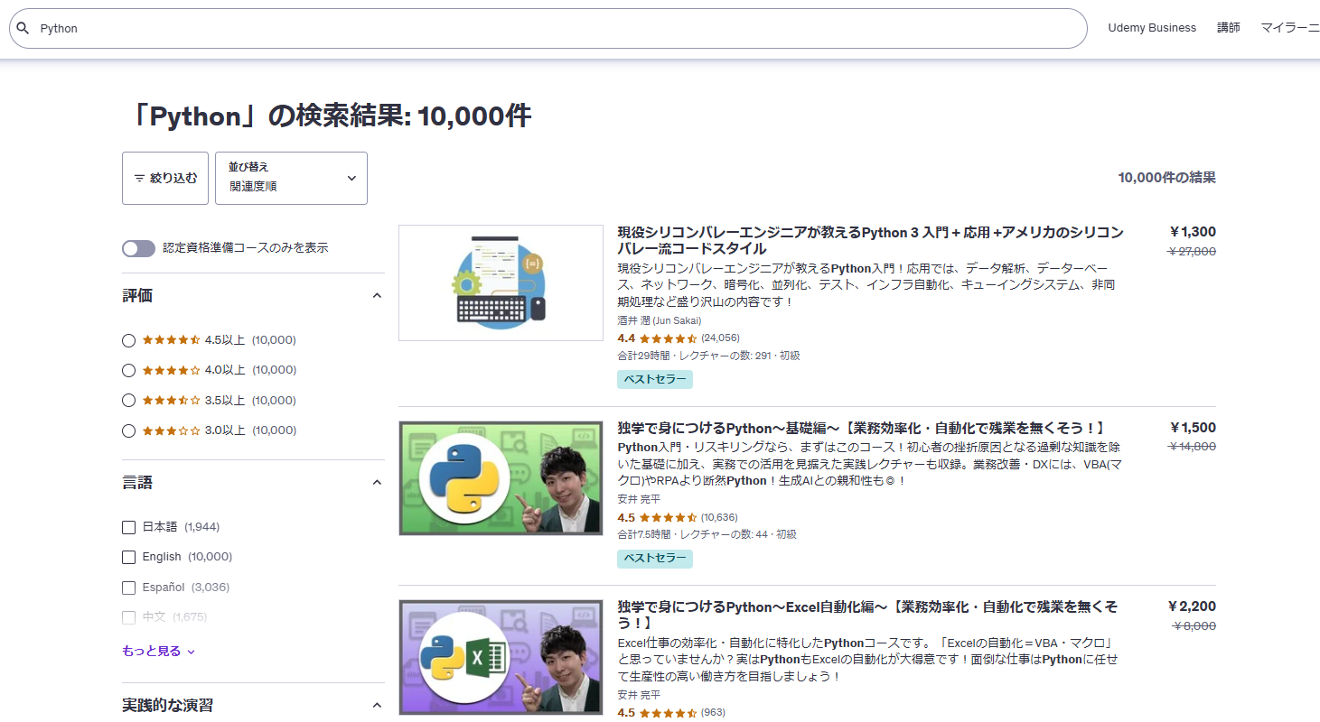
Task: Click the ￥2,200 course price
Action: 1192,606
